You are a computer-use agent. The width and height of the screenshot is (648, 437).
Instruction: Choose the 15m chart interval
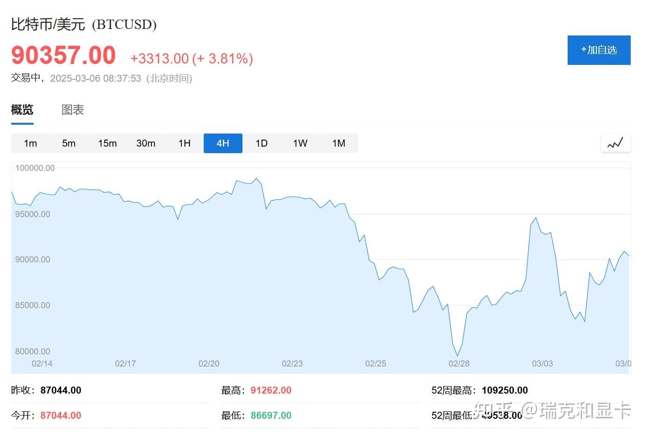(x=107, y=143)
